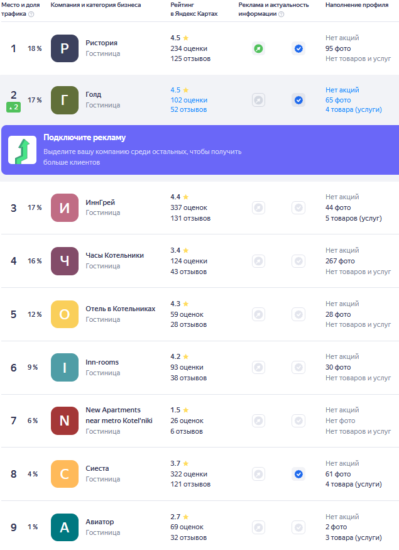The height and width of the screenshot is (550, 399).
Task: Click the Сиеста avatar icon
Action: tap(65, 474)
